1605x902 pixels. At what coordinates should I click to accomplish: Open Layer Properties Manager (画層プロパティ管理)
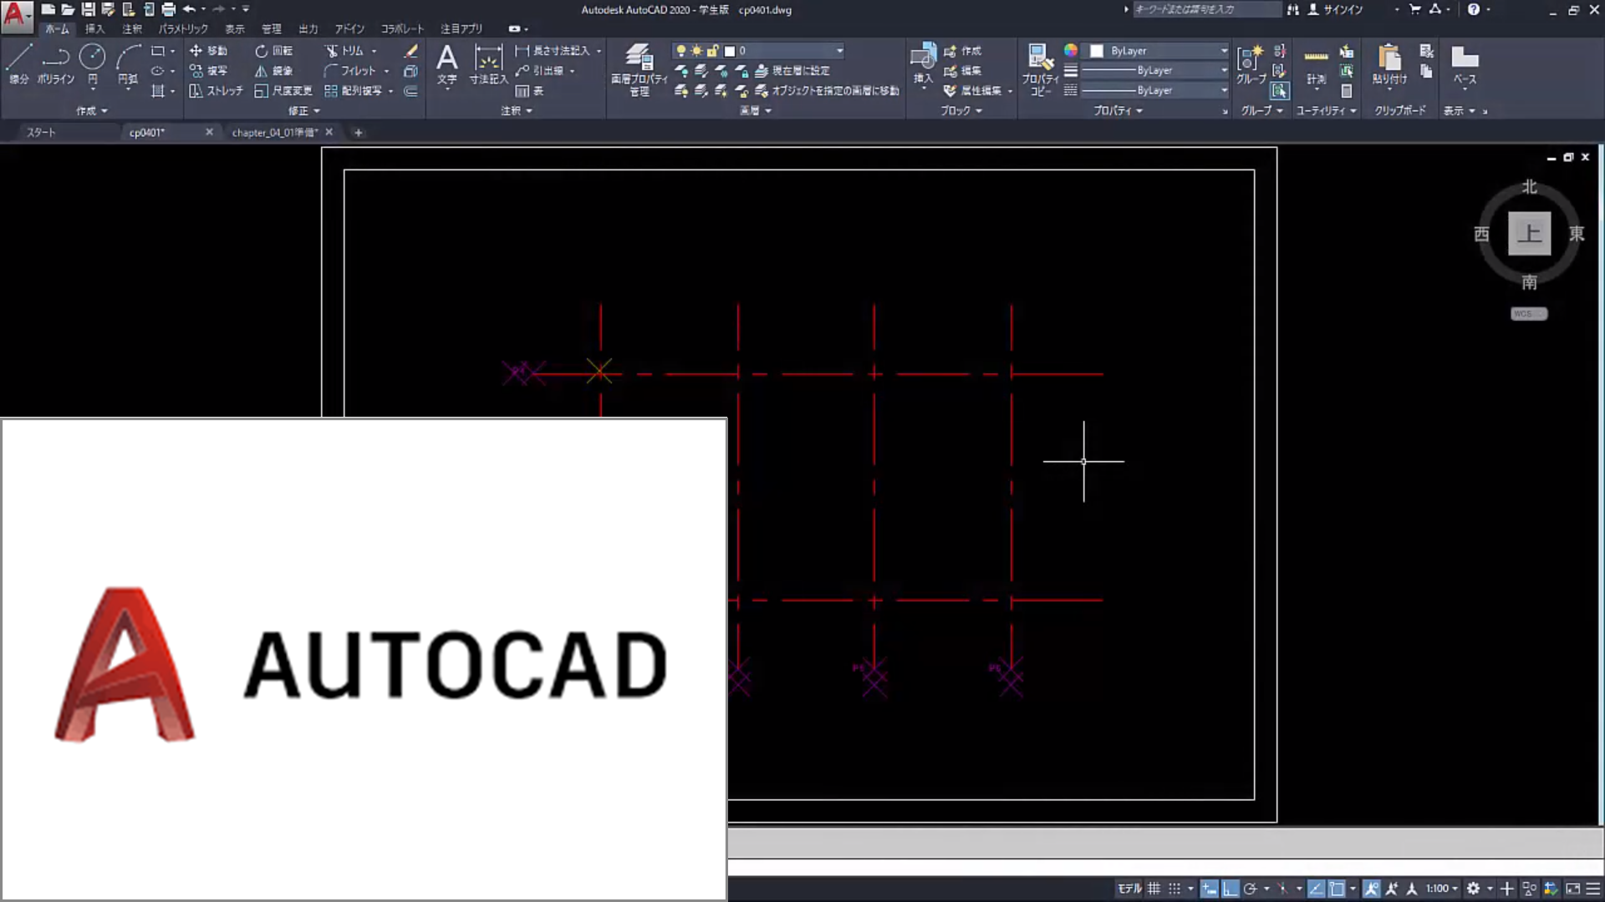639,69
